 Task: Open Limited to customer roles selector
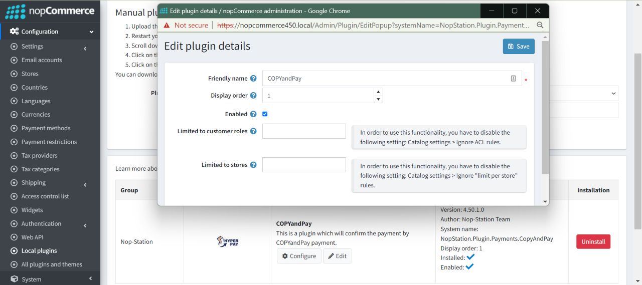(x=304, y=131)
